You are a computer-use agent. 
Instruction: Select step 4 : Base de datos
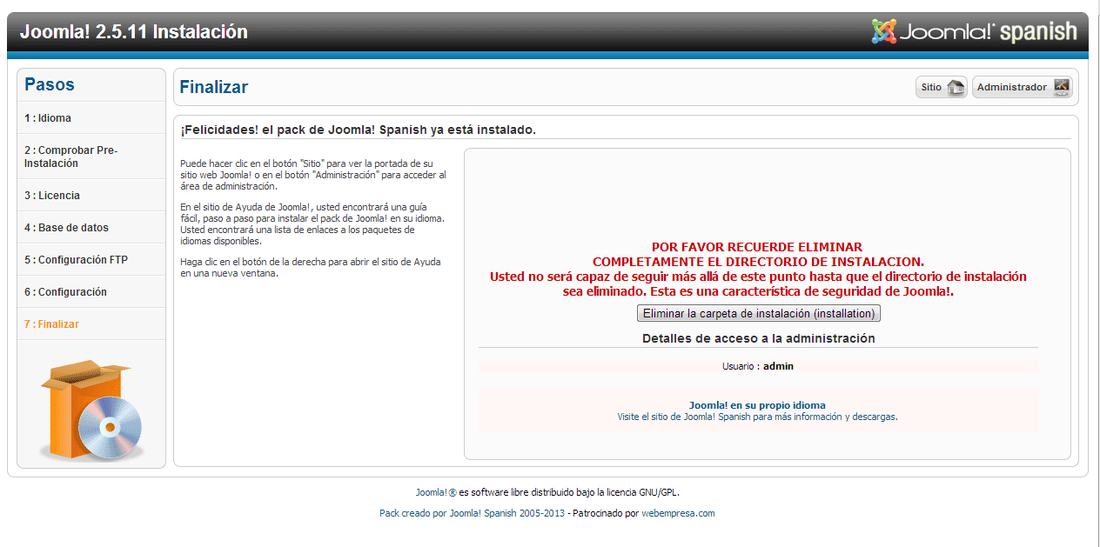[91, 228]
